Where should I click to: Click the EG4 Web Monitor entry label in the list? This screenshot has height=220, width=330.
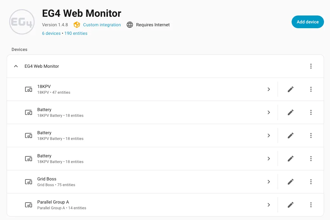42,66
